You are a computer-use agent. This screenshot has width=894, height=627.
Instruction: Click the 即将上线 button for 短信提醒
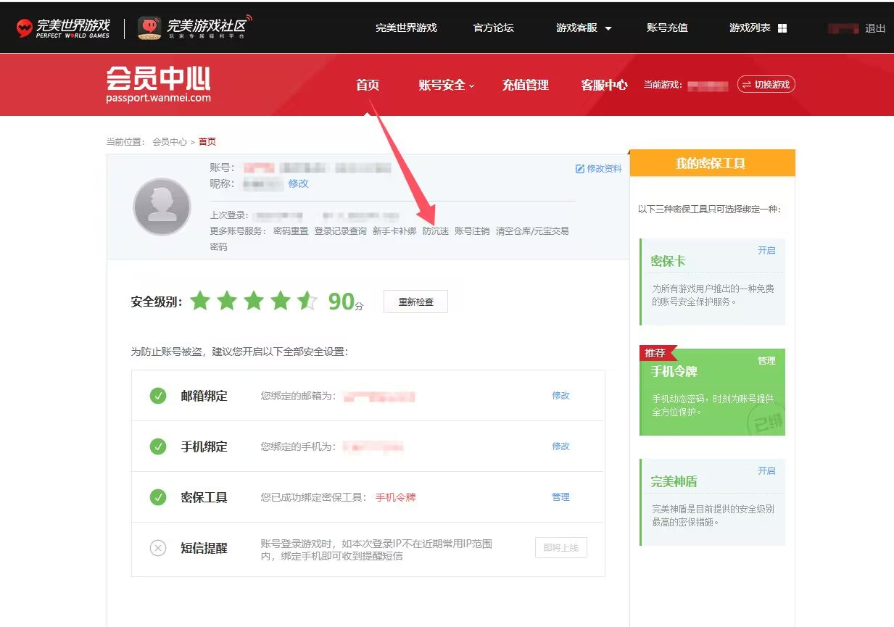click(560, 548)
